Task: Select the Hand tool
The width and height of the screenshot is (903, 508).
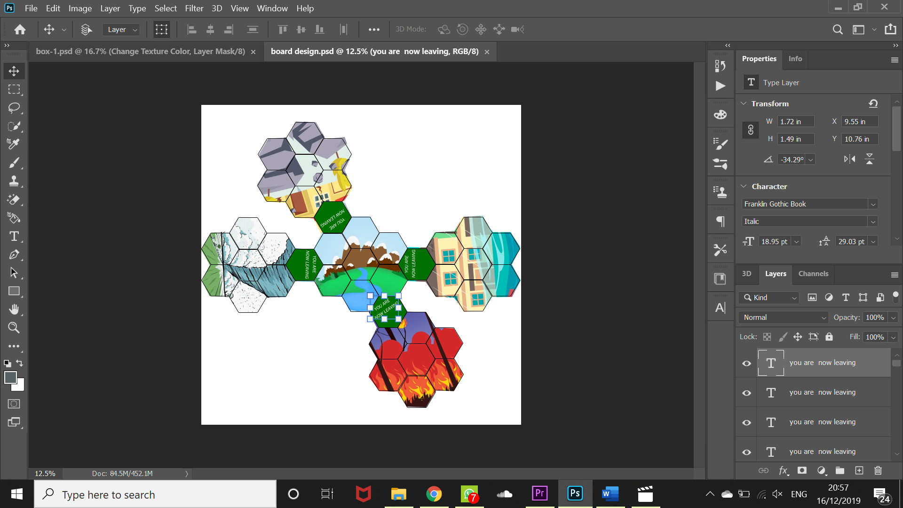Action: 14,310
